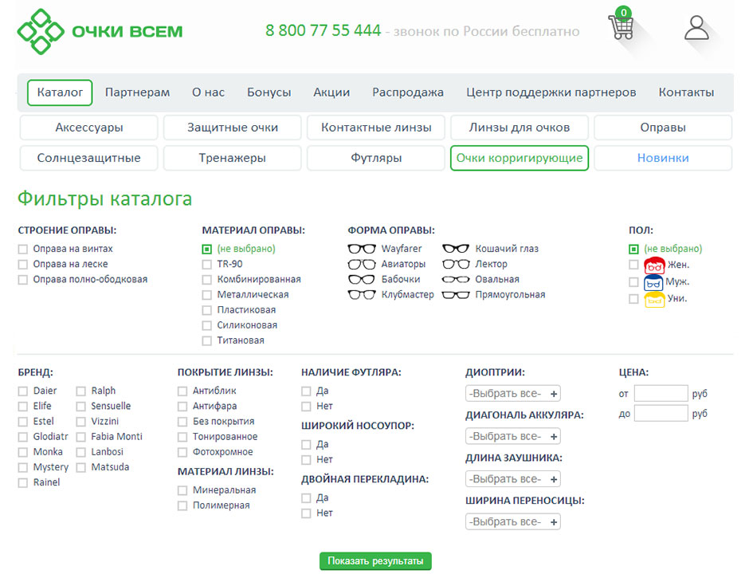This screenshot has height=578, width=749.
Task: Select the Клубмастер frame shape icon
Action: tap(362, 295)
